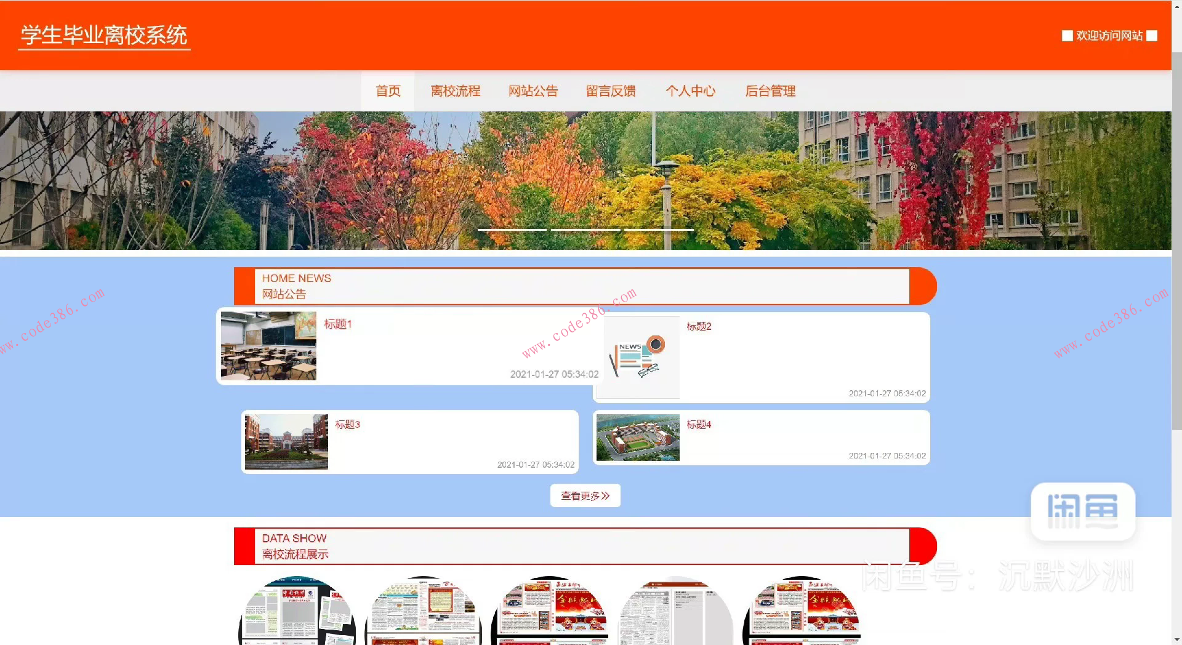Click newspaper icon thumbnail for 标题2
The width and height of the screenshot is (1182, 645).
pyautogui.click(x=638, y=358)
